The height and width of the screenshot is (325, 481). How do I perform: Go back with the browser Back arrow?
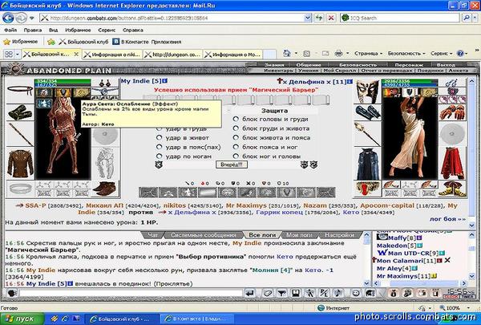click(x=8, y=18)
